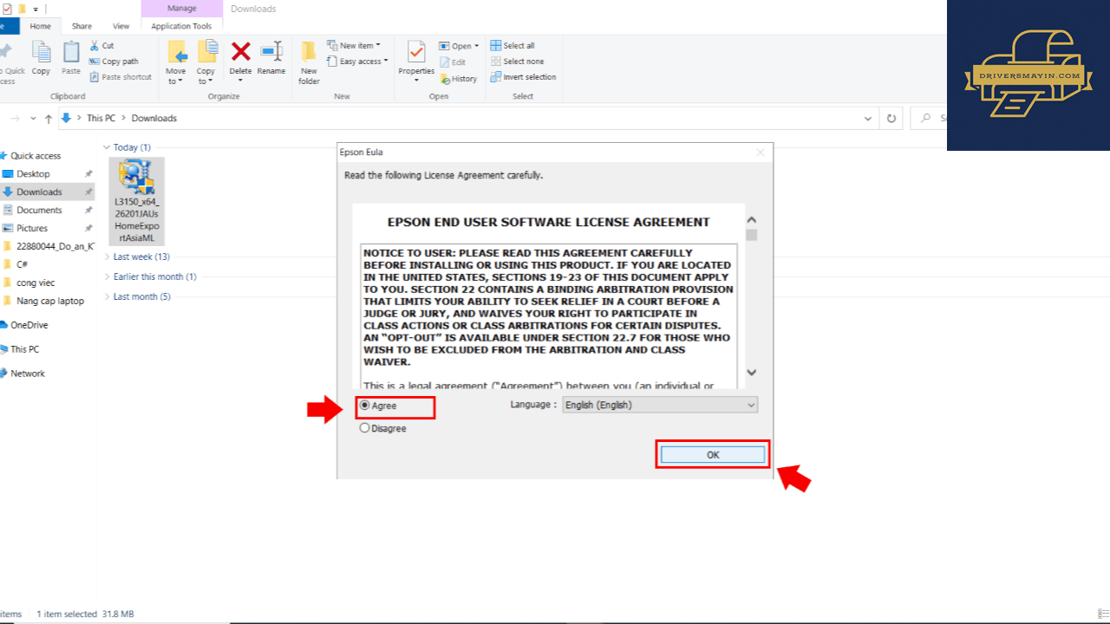Click the Refresh button
Viewport: 1110px width, 624px height.
891,118
